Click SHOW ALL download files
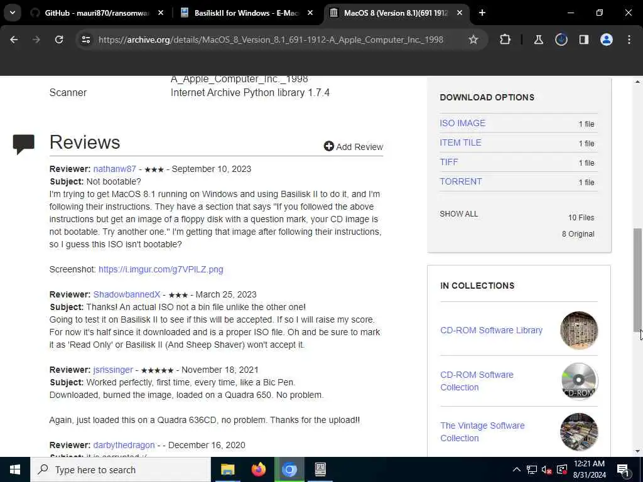643x482 pixels. pyautogui.click(x=458, y=214)
